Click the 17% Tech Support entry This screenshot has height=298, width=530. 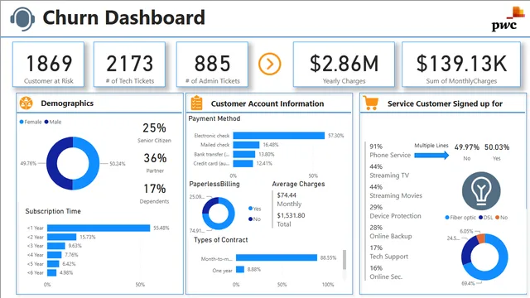pyautogui.click(x=388, y=252)
